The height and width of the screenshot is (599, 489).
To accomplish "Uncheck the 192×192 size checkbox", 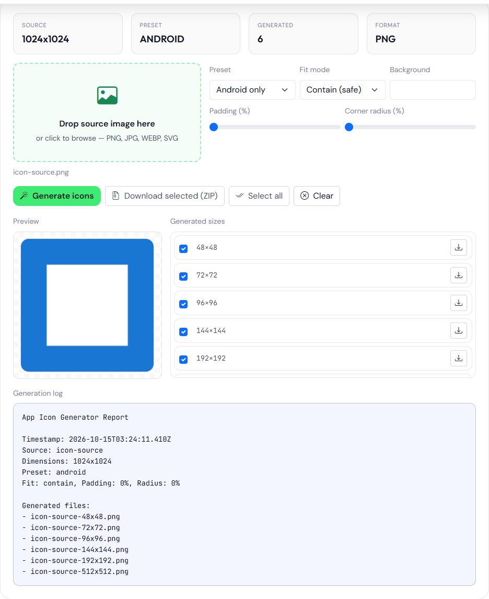I will 183,359.
